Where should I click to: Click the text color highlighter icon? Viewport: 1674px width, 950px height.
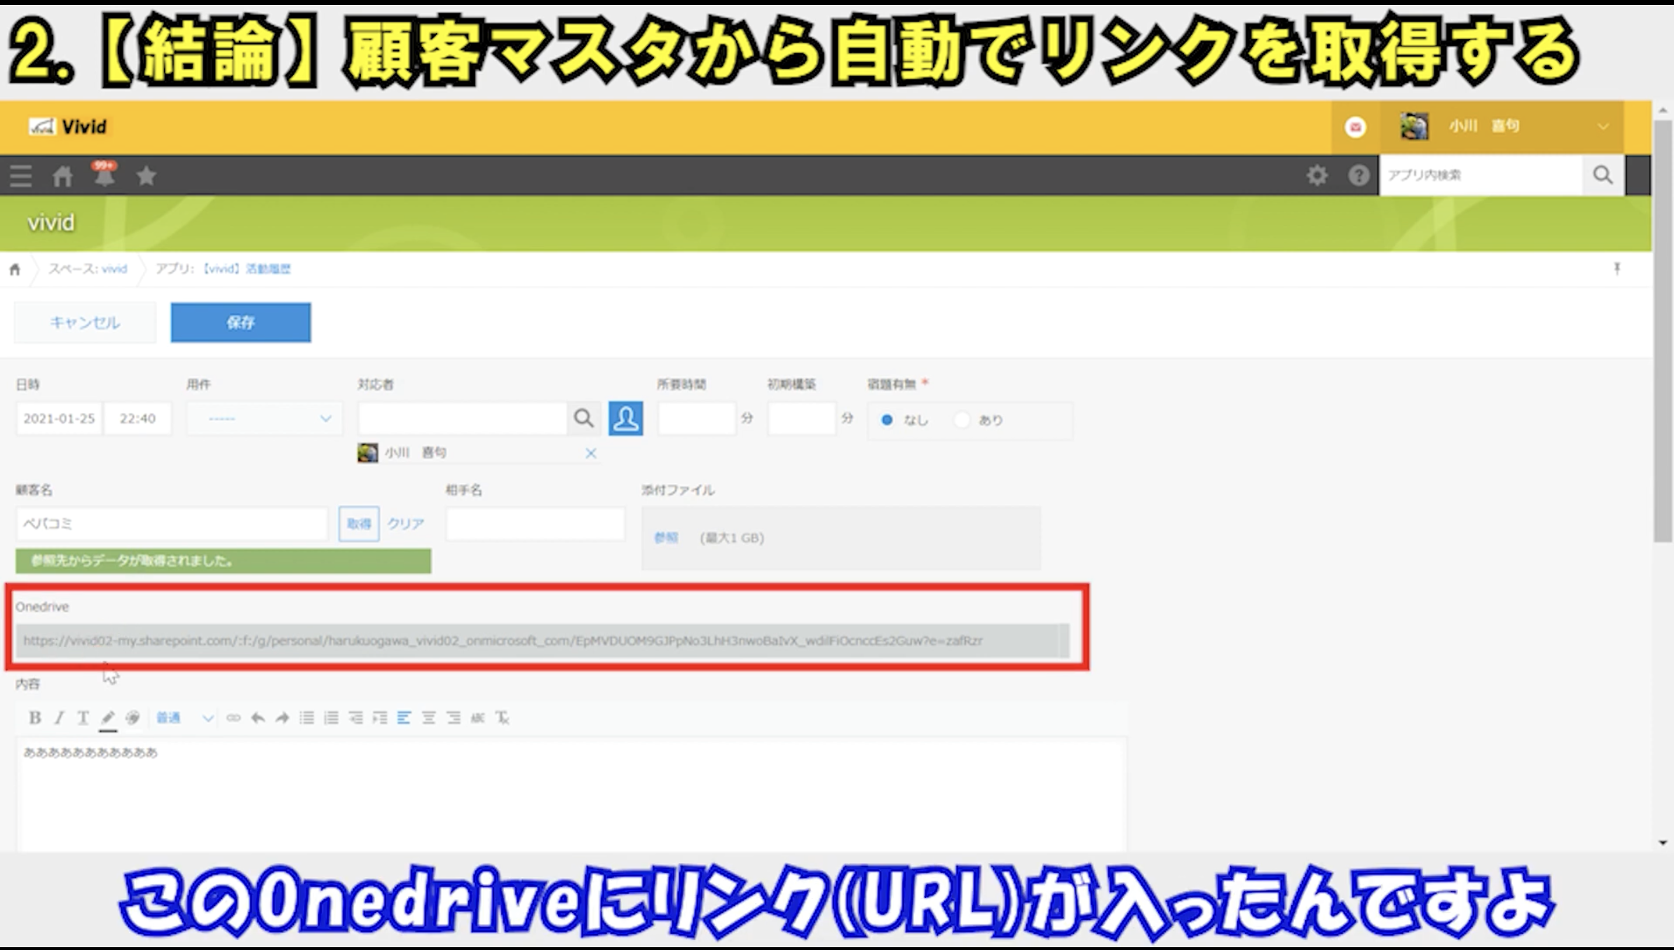coord(108,718)
